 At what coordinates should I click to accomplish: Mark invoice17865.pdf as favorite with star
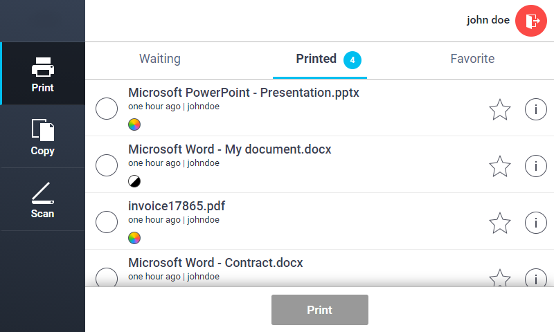499,223
